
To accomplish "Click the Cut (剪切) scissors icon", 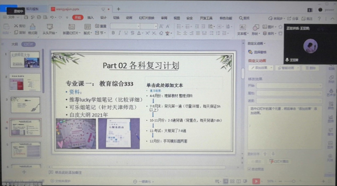I will tap(16, 26).
